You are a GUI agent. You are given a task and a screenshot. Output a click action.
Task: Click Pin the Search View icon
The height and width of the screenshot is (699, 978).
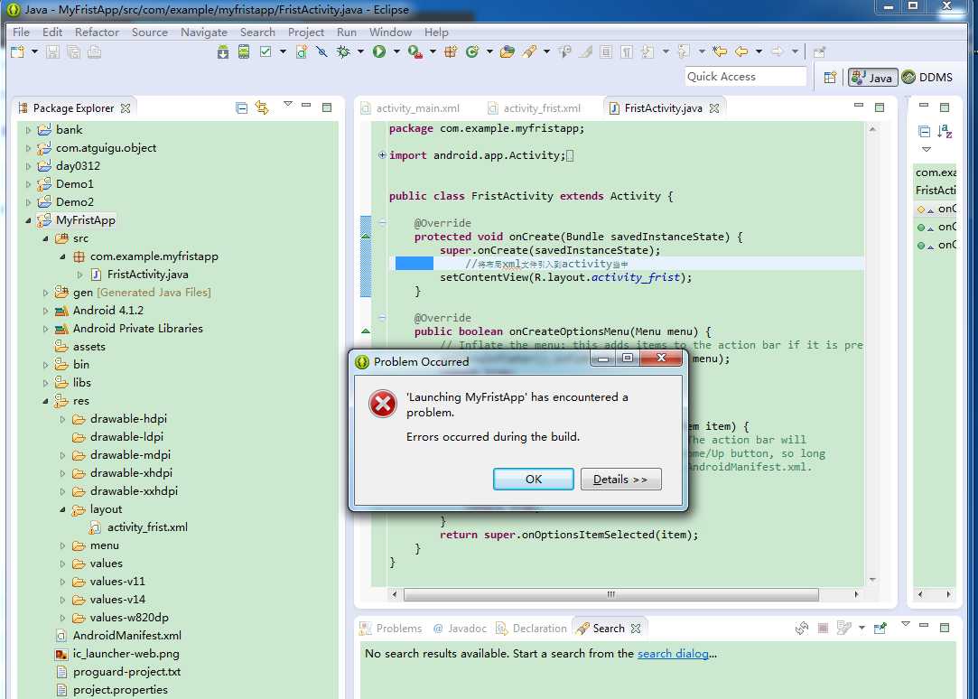(880, 629)
